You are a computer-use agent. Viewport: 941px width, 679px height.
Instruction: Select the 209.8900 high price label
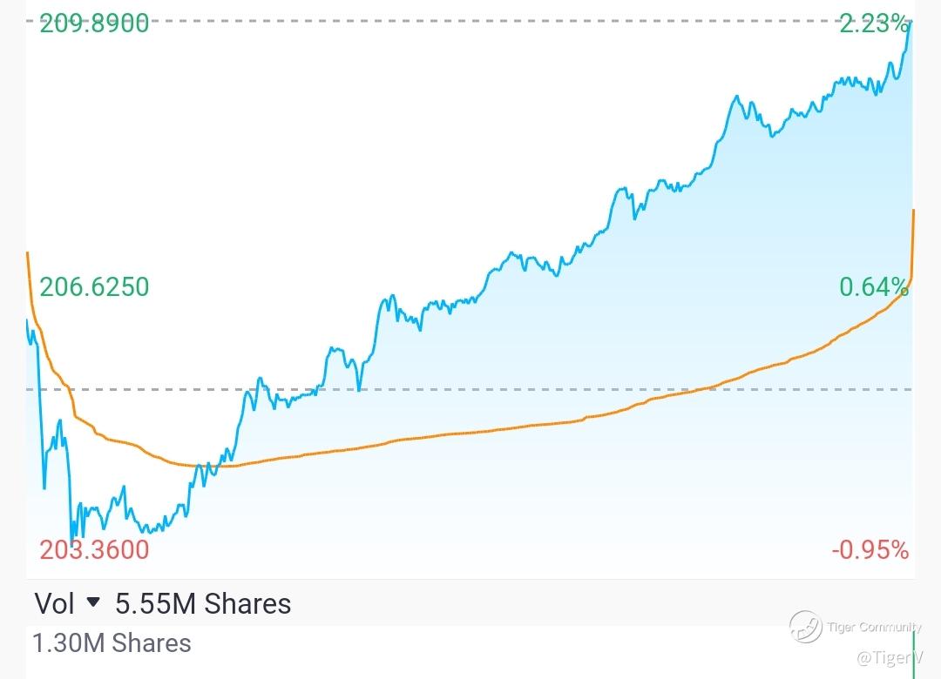pos(95,24)
